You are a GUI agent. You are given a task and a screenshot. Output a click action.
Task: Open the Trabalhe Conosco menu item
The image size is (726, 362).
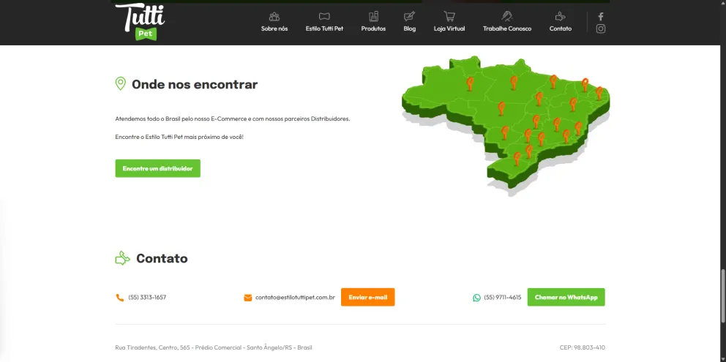(507, 29)
